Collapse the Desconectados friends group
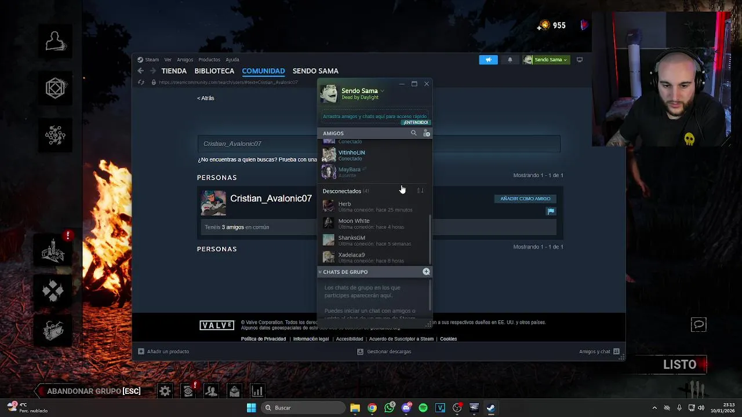The width and height of the screenshot is (742, 417). [x=341, y=191]
